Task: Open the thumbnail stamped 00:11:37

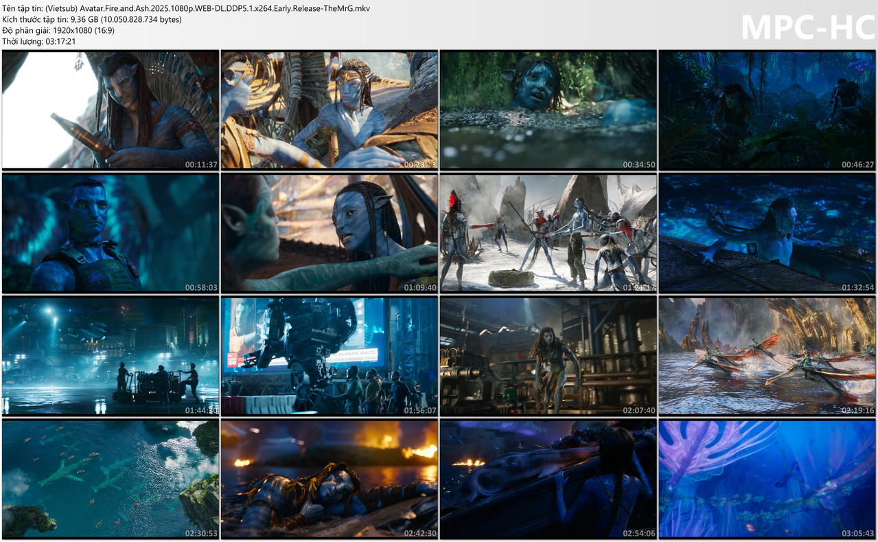Action: coord(111,110)
